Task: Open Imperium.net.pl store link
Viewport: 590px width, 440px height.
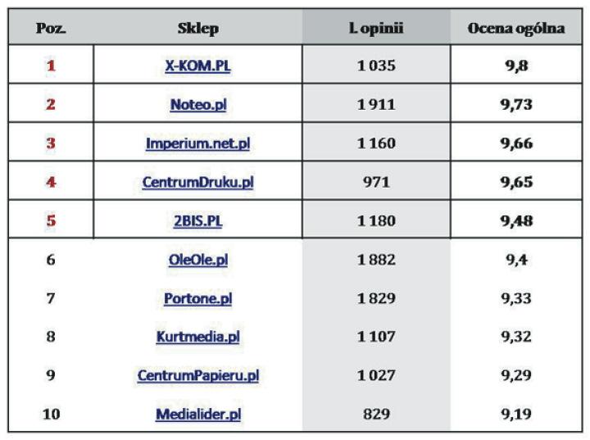Action: [x=197, y=143]
